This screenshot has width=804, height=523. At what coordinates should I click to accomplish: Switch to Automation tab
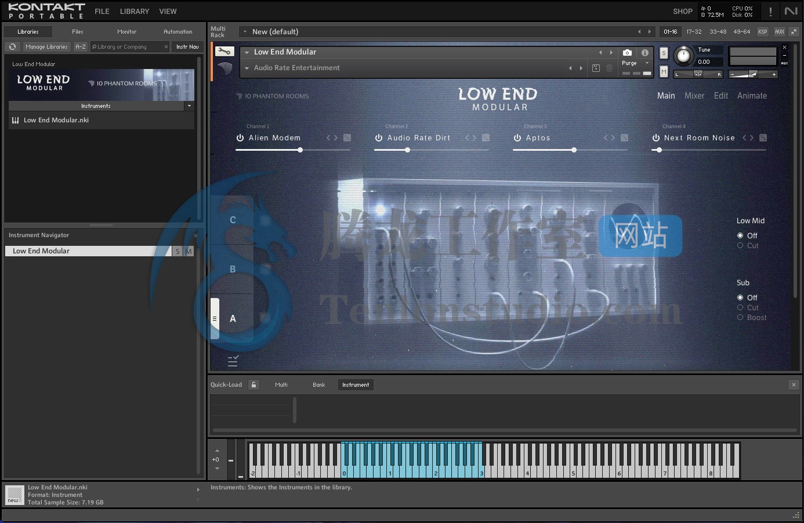(178, 31)
